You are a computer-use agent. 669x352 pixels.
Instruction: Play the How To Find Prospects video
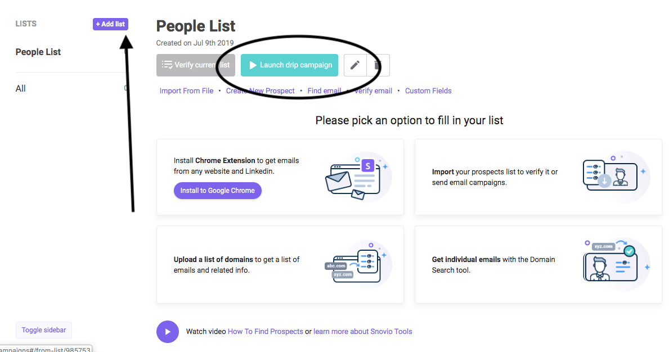click(x=167, y=332)
